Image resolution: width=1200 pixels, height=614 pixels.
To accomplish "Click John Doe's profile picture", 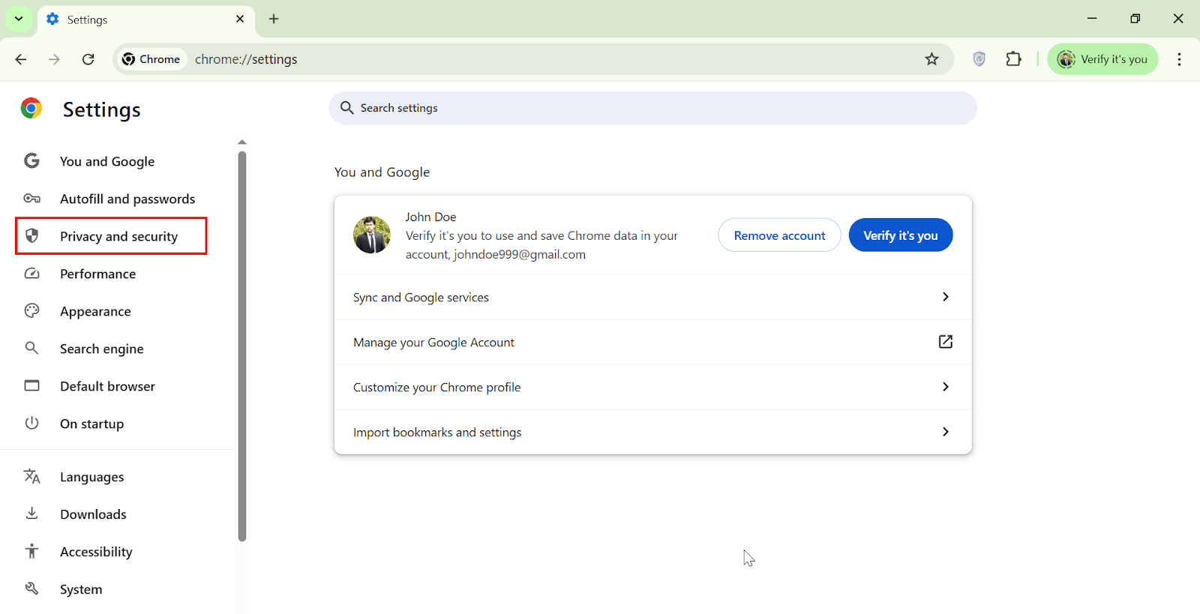I will click(x=372, y=235).
